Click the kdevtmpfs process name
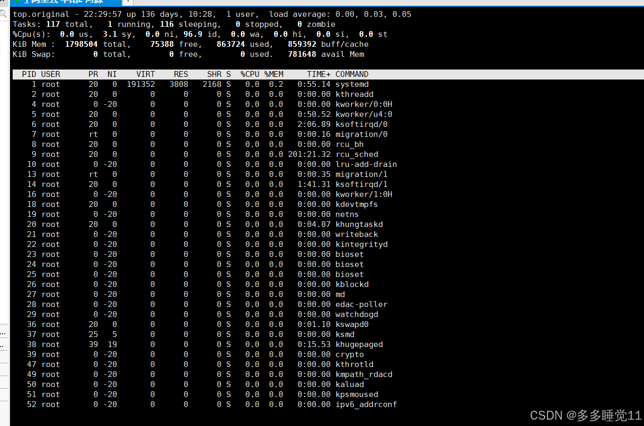Screen dimensions: 644x426 357,204
